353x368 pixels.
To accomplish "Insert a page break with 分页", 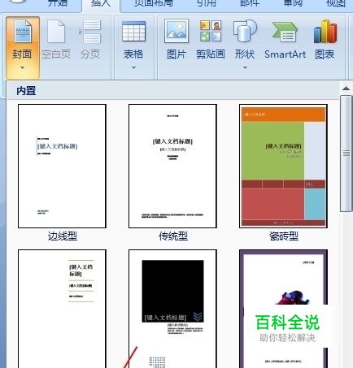I will 90,39.
